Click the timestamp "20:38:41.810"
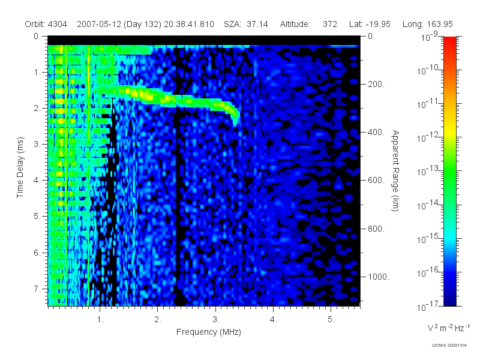The width and height of the screenshot is (480, 360). click(189, 24)
